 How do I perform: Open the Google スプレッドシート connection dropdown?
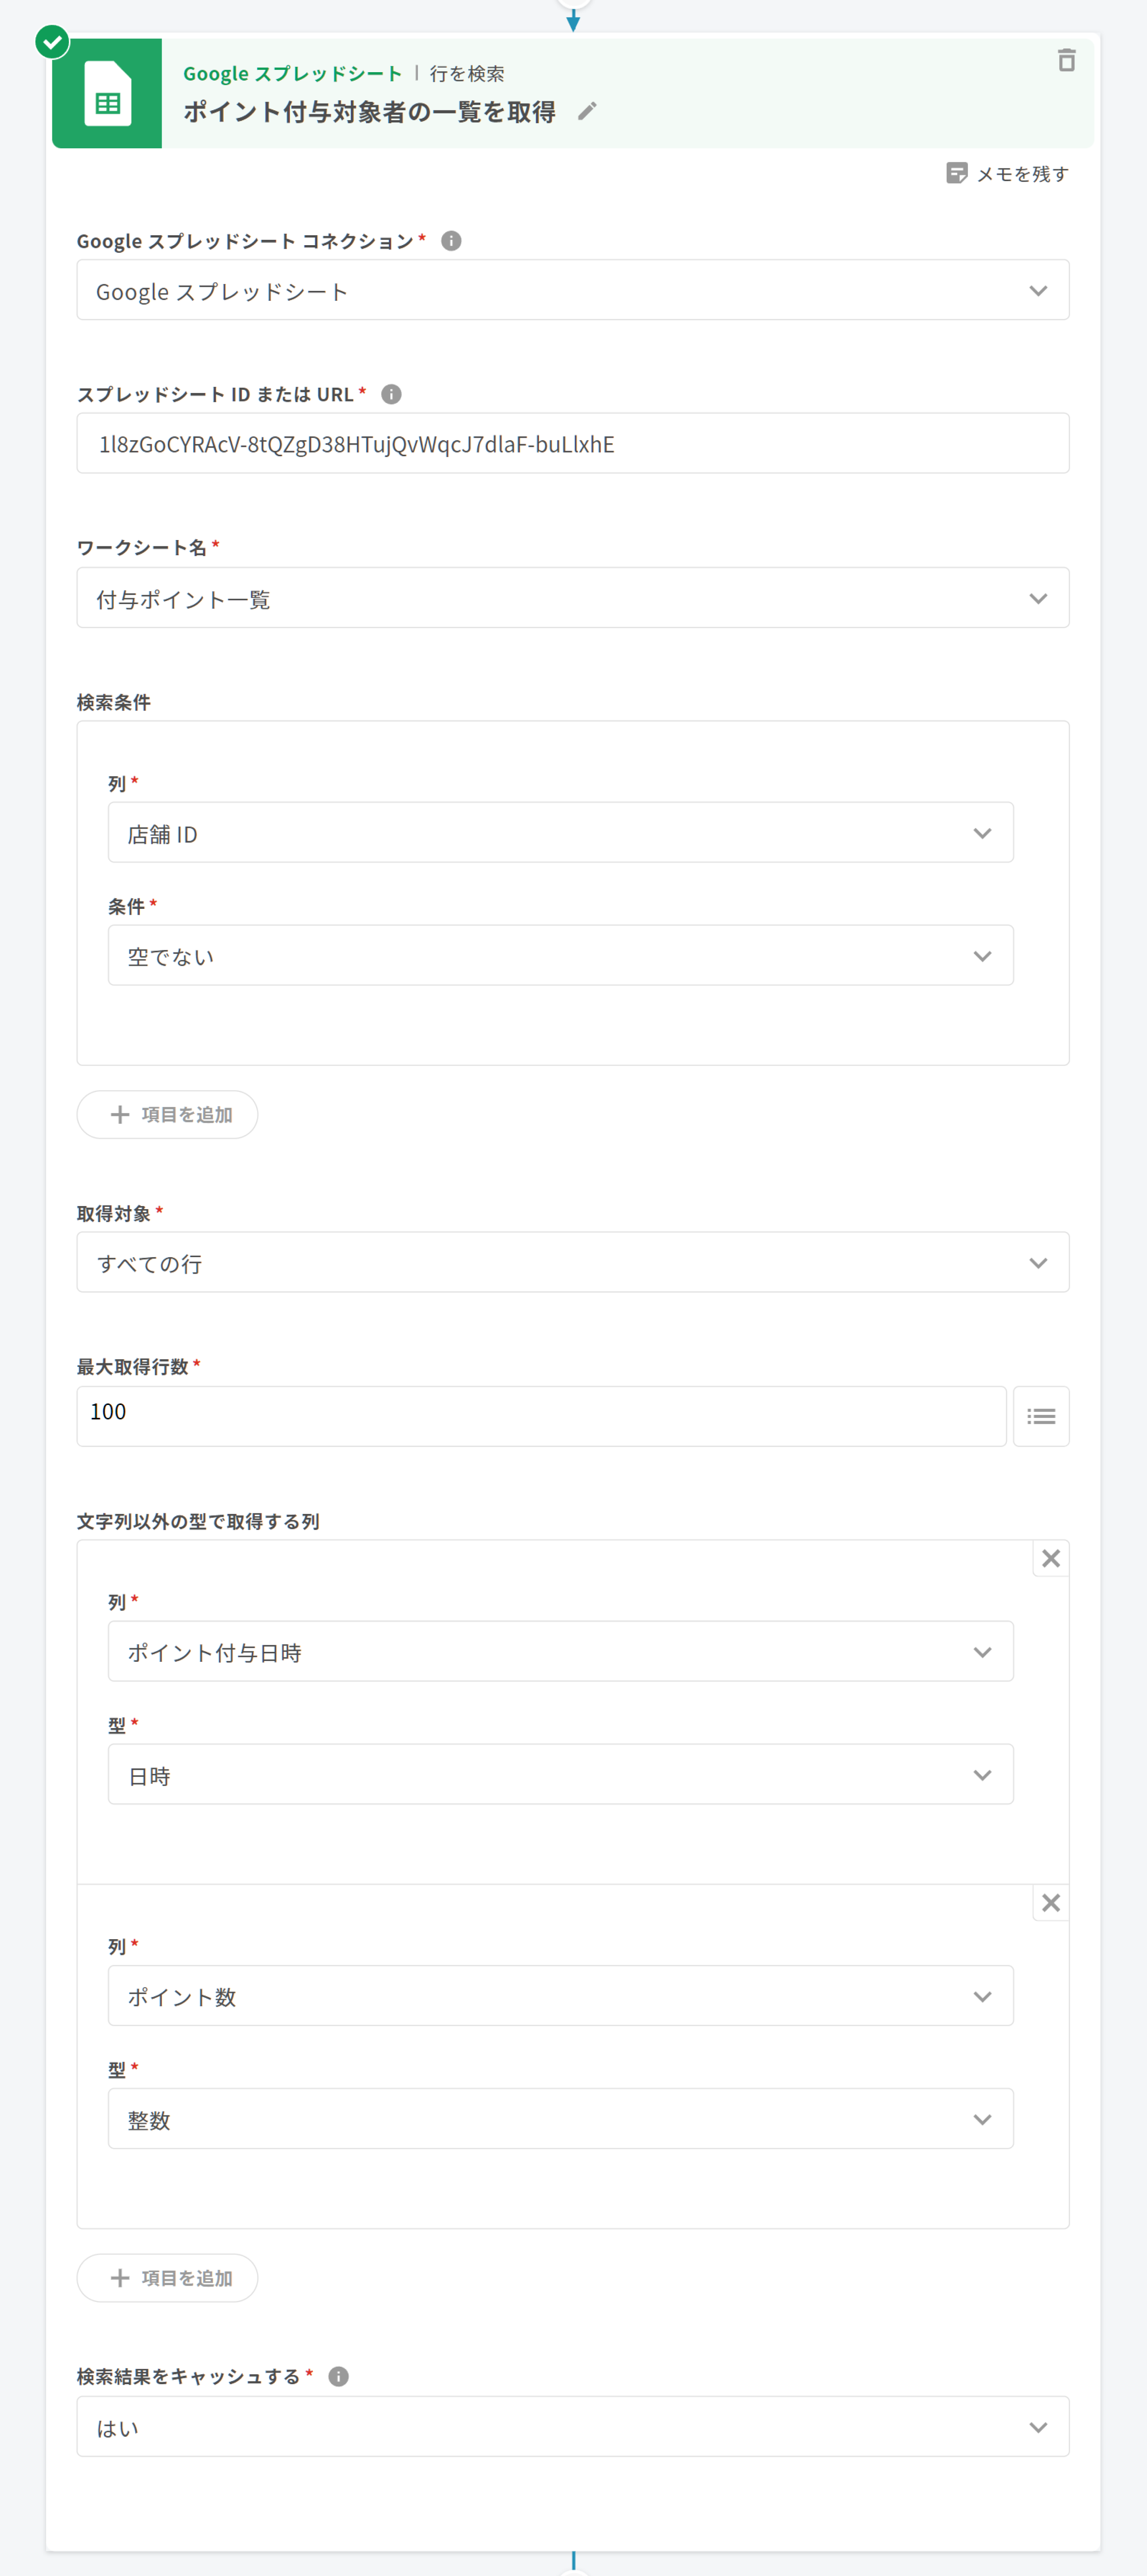pyautogui.click(x=572, y=291)
